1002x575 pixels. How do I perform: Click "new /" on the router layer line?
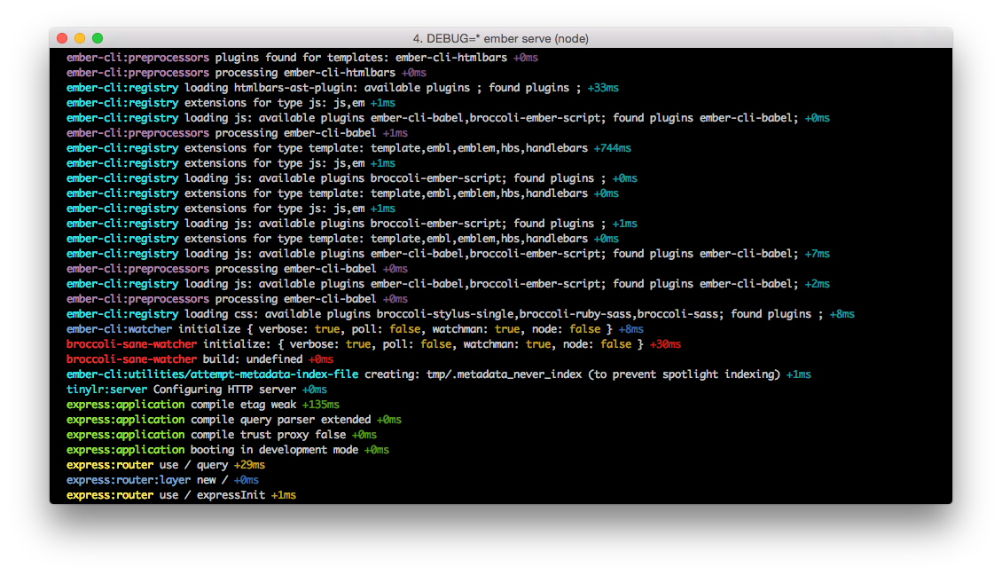pos(212,480)
